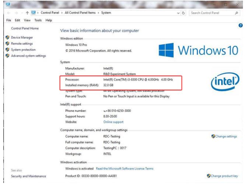Click the search magnifier icon
This screenshot has height=186, width=247.
tap(236, 13)
